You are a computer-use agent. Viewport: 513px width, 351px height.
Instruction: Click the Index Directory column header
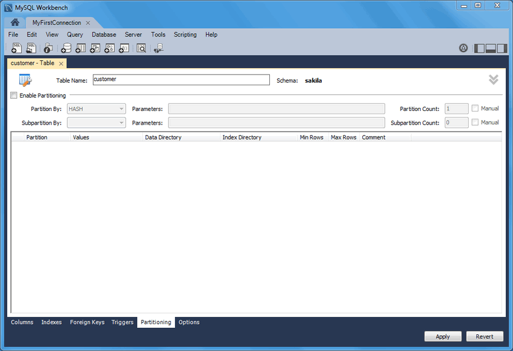coord(258,137)
